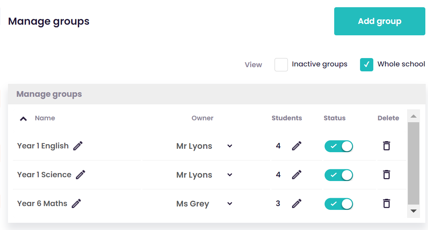Click the scrollbar up arrow

(414, 116)
